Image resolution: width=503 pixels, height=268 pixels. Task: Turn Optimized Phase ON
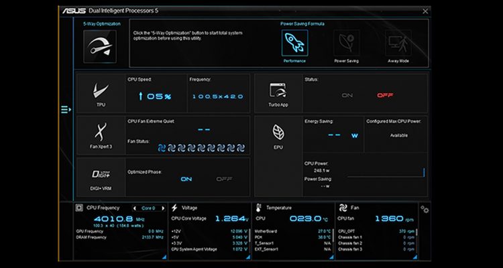pos(186,179)
